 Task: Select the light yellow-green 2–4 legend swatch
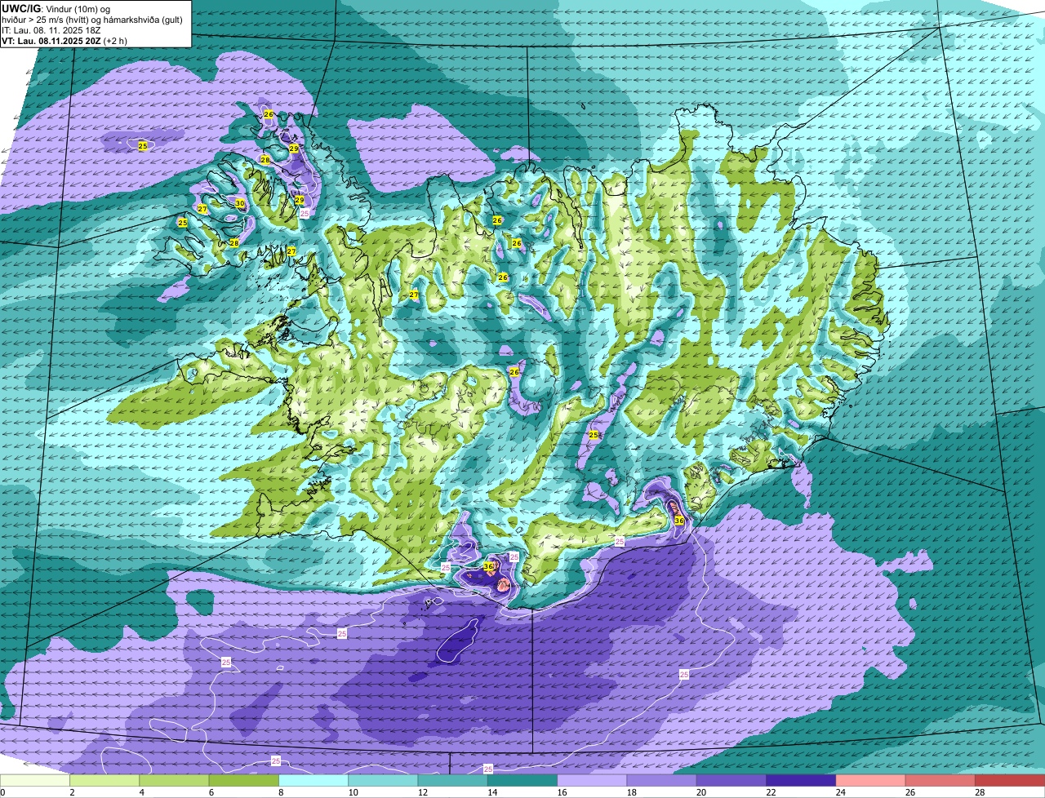[104, 781]
